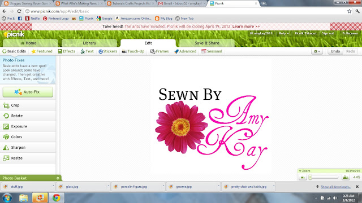Screen dimensions: 362x203
Task: Open the Picnik bookmark
Action: 87,19
